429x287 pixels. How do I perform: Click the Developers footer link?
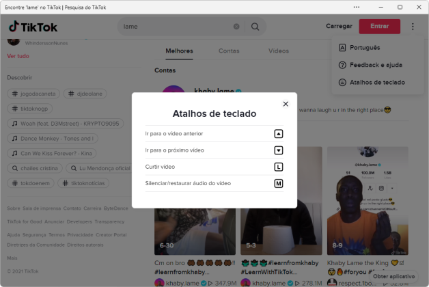click(x=79, y=221)
